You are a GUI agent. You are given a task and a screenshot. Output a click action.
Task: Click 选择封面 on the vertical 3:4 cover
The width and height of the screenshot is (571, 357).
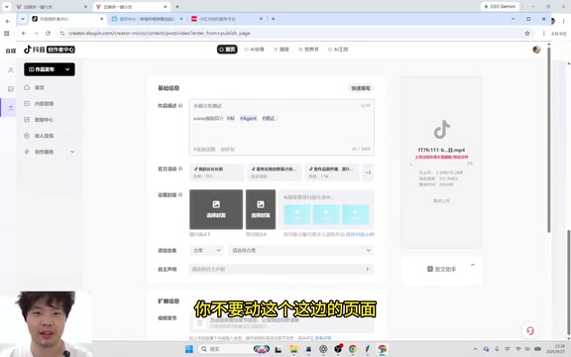(x=261, y=209)
